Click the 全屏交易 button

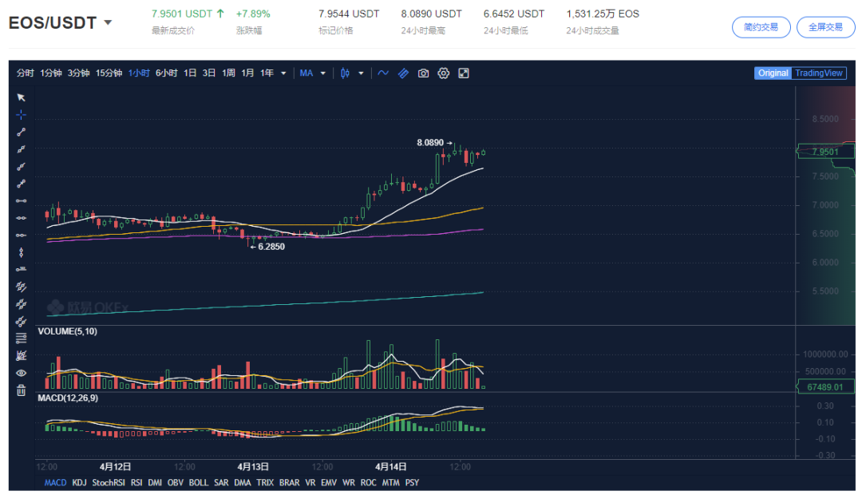point(826,27)
